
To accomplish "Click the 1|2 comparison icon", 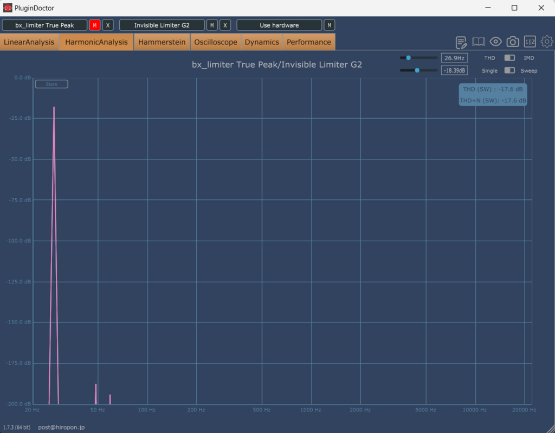I will click(x=530, y=42).
